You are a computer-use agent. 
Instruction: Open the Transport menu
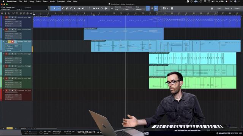pos(61,2)
